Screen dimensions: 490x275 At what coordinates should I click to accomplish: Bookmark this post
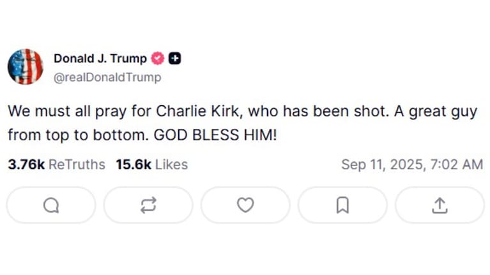pyautogui.click(x=342, y=205)
